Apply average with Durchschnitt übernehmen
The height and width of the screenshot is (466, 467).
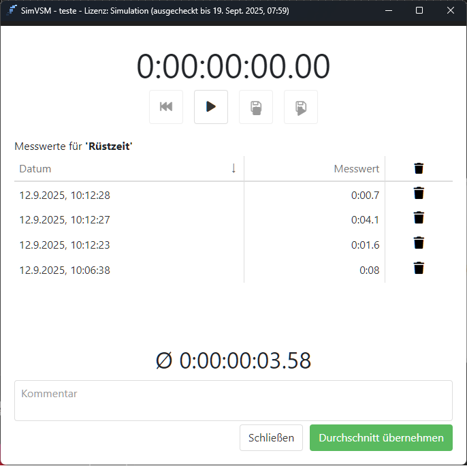[x=381, y=437]
